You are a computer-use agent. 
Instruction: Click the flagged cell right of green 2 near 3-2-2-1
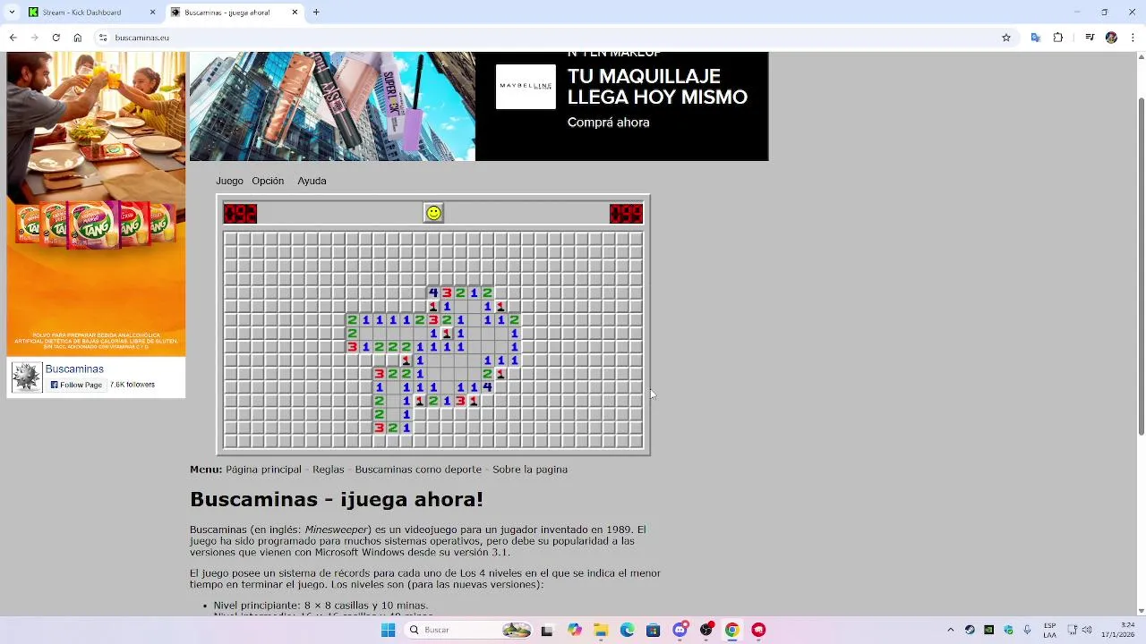point(500,373)
